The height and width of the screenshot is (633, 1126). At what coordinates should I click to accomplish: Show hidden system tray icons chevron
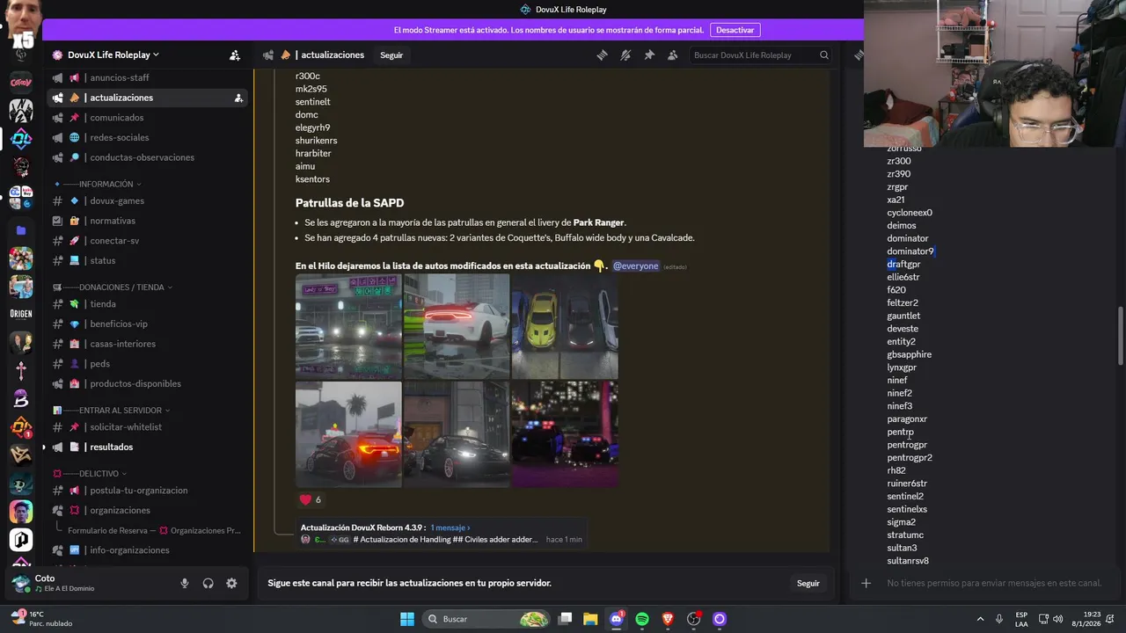[980, 619]
